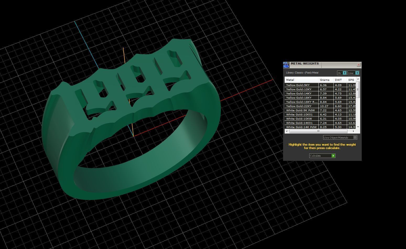Click the 10.27 grams value for 22KY
This screenshot has height=249, width=406.
324,106
